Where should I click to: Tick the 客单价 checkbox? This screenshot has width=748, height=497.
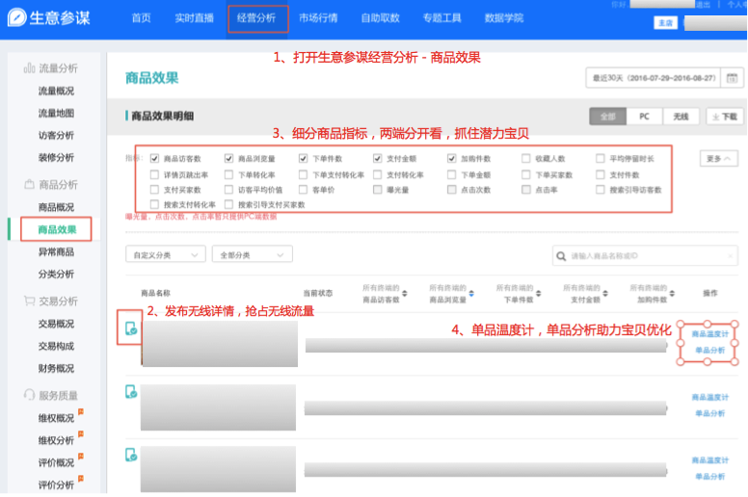tap(304, 190)
